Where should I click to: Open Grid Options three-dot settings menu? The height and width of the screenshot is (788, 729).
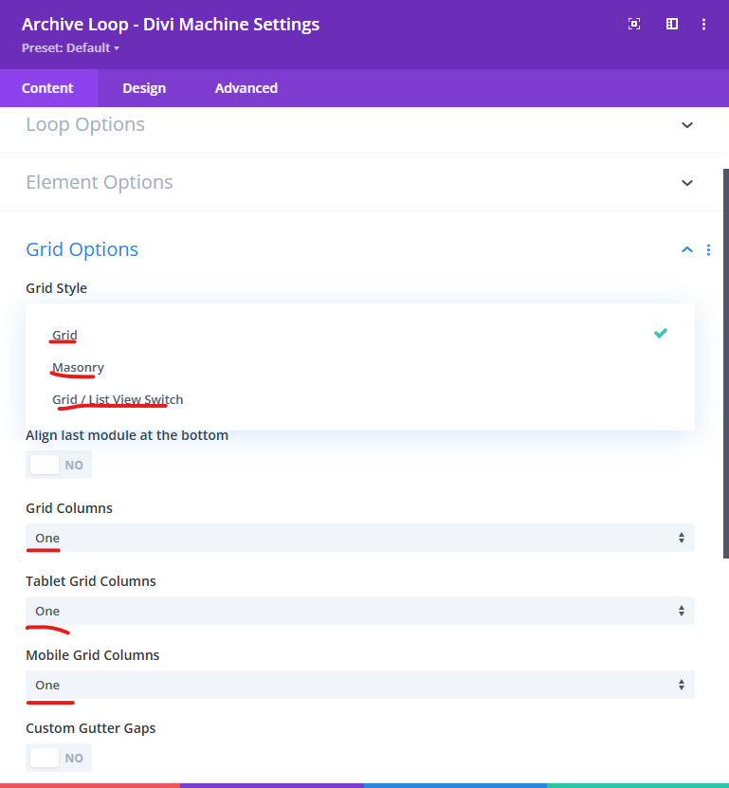(x=708, y=250)
